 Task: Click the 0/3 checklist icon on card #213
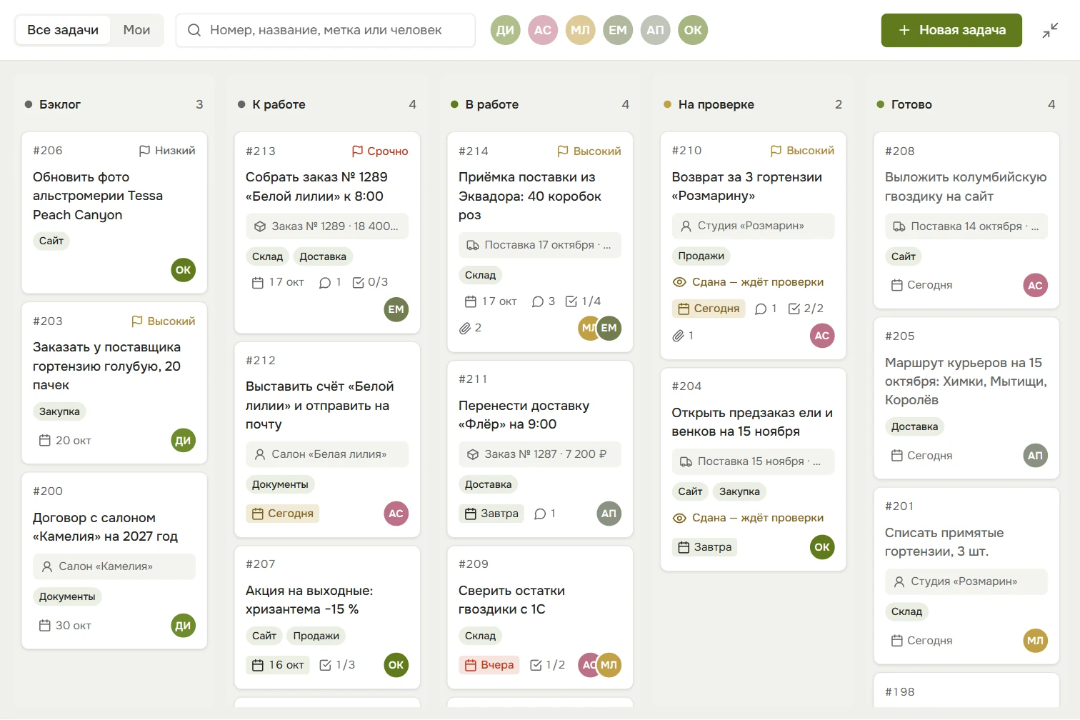(359, 283)
